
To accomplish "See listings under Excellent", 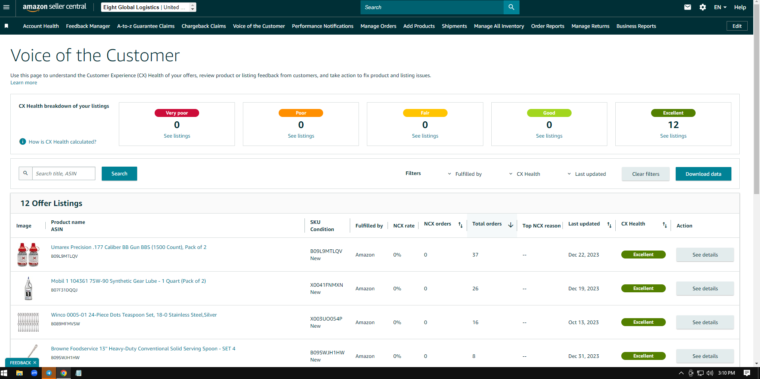I will 673,136.
